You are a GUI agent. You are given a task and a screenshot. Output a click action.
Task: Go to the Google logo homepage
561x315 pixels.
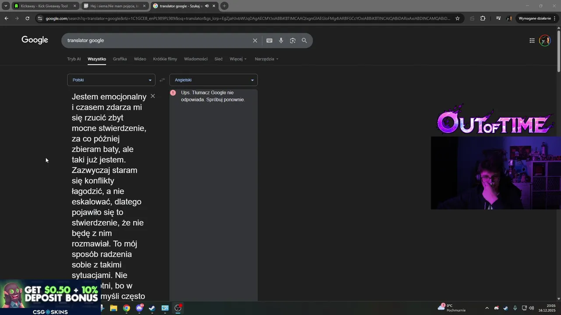pos(35,40)
